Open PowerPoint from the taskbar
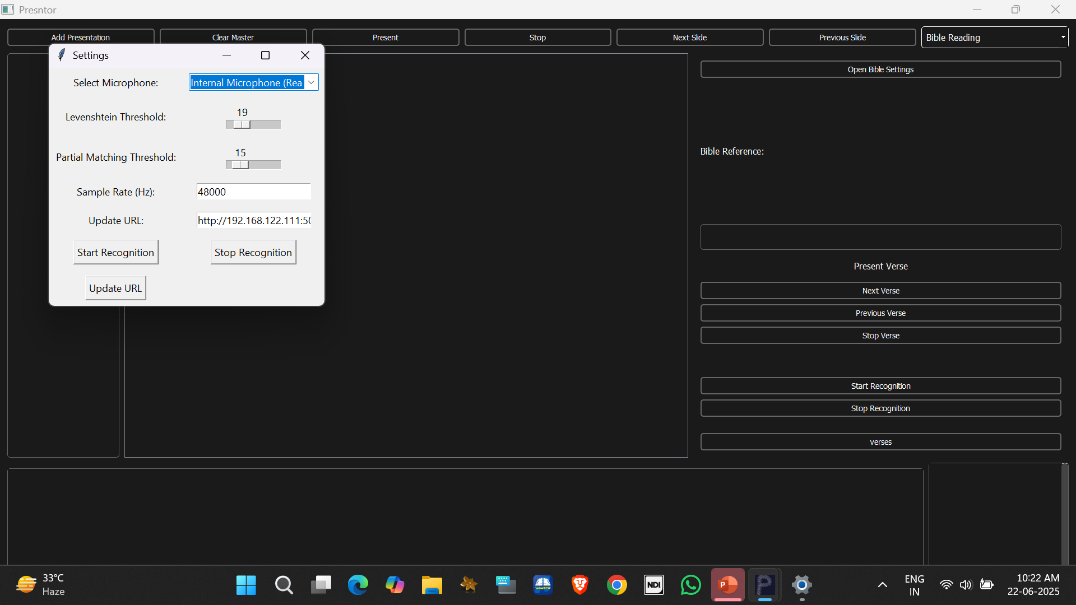 click(727, 585)
